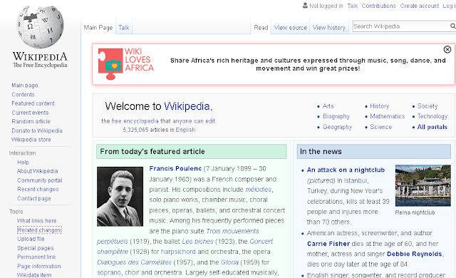Click Related changes link
The height and width of the screenshot is (278, 456).
[x=39, y=230]
